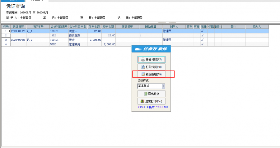Image resolution: width=280 pixels, height=148 pixels.
Task: Click the 贷方金额 column header
Action: 109,27
